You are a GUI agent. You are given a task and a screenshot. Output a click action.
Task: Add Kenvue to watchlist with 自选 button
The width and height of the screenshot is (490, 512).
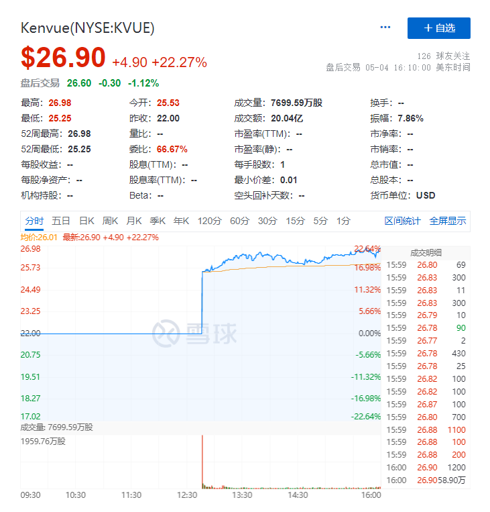tap(438, 28)
